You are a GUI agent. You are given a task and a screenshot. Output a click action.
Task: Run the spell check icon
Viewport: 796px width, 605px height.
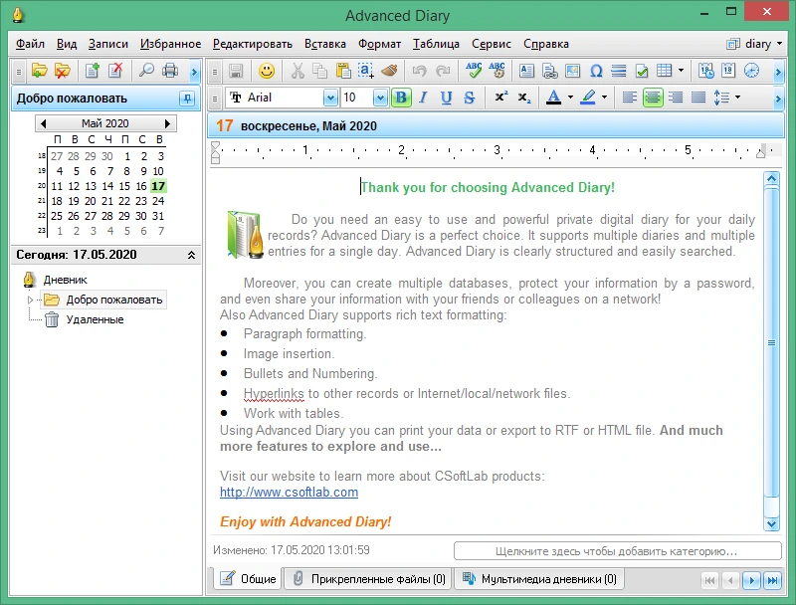pos(474,71)
